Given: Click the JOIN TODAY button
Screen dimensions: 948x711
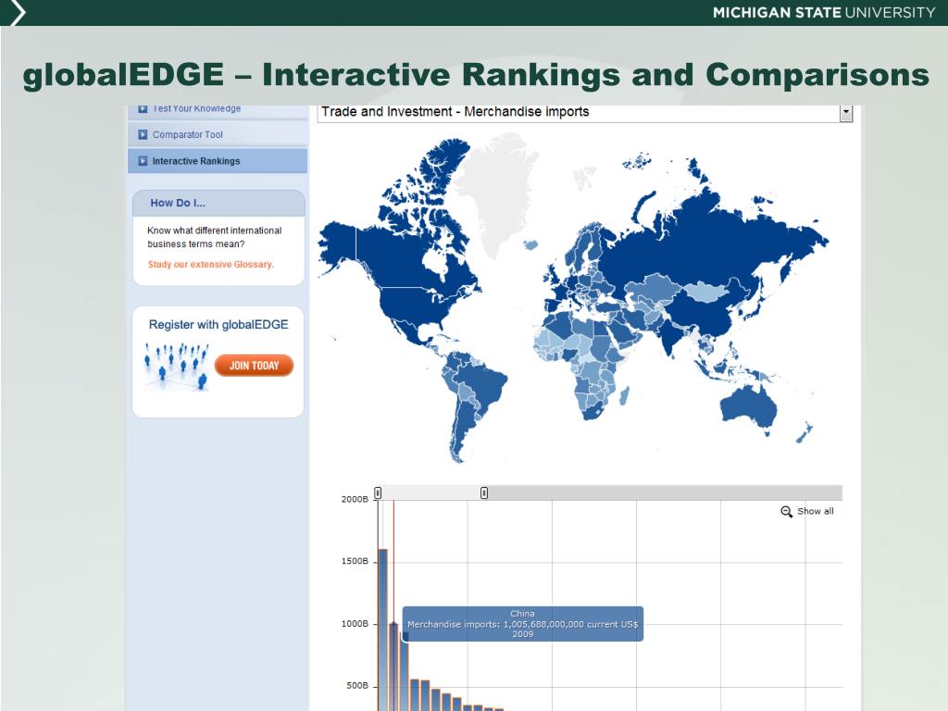Looking at the screenshot, I should point(254,365).
